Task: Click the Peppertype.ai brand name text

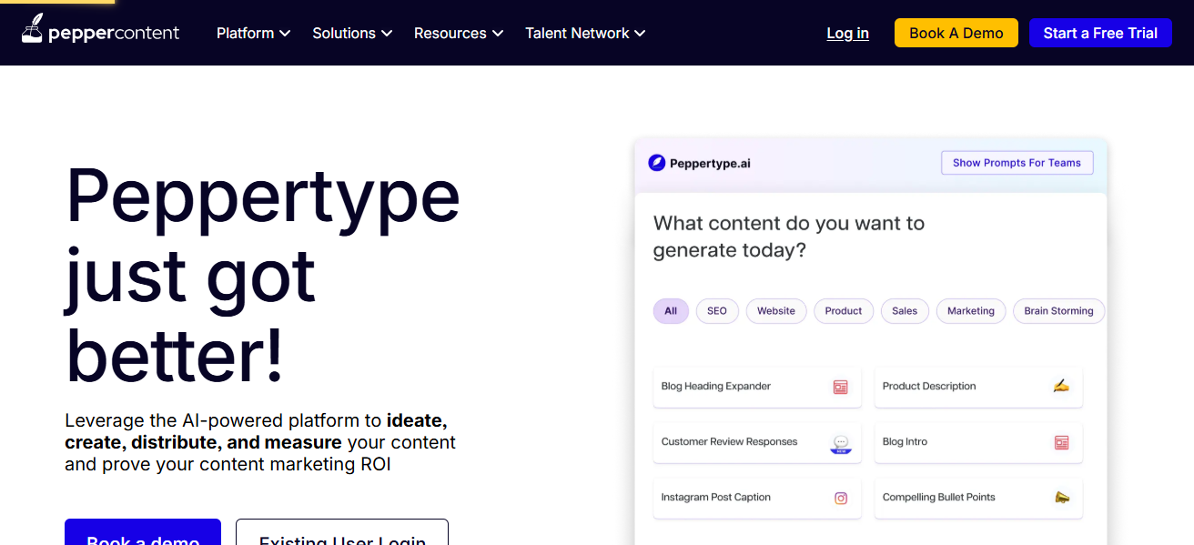Action: pos(710,164)
